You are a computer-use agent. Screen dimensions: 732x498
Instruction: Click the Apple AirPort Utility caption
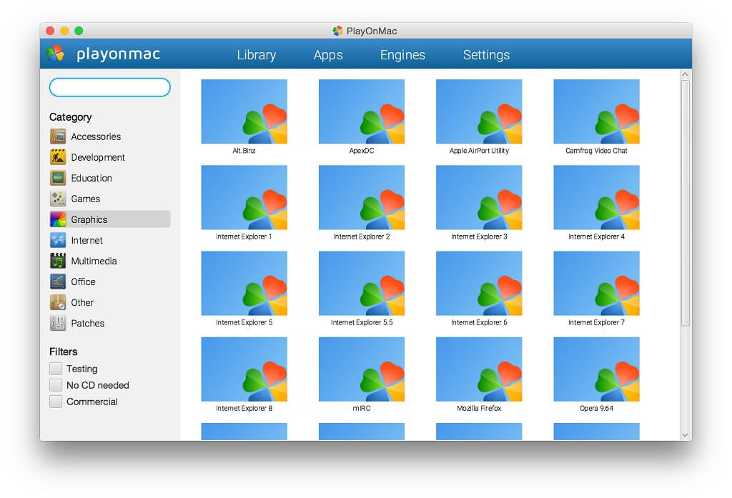coord(479,150)
